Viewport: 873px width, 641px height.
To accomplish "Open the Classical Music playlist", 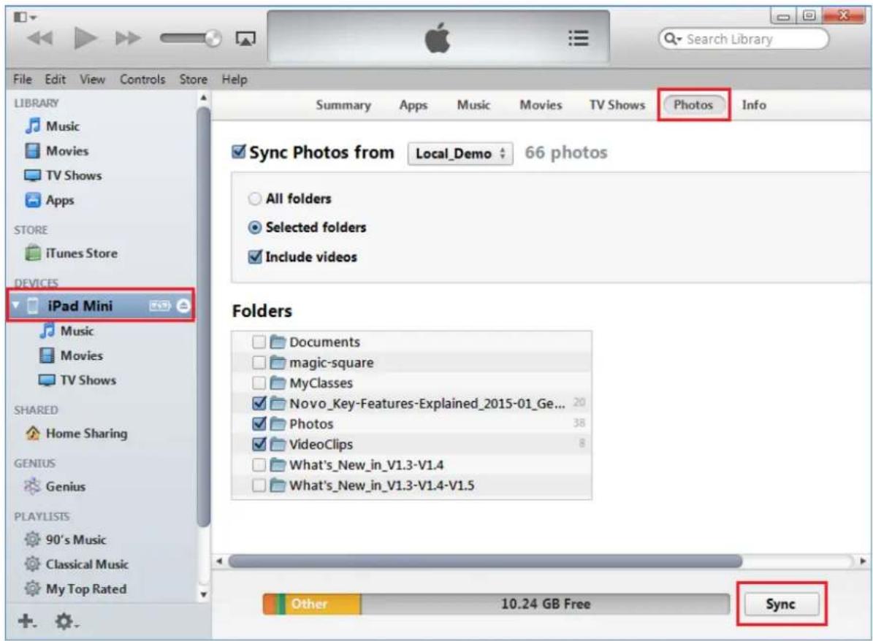I will (77, 564).
